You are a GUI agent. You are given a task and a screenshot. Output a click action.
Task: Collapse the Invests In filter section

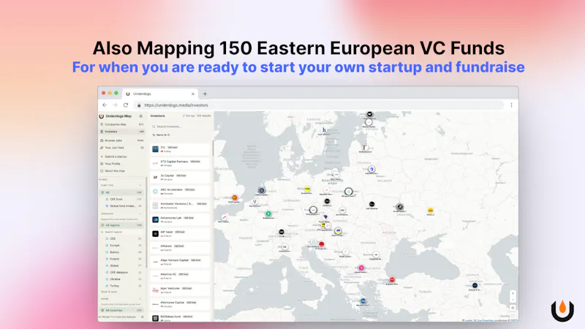(140, 213)
